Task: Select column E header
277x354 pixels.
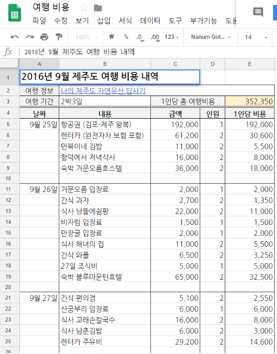Action: click(250, 64)
